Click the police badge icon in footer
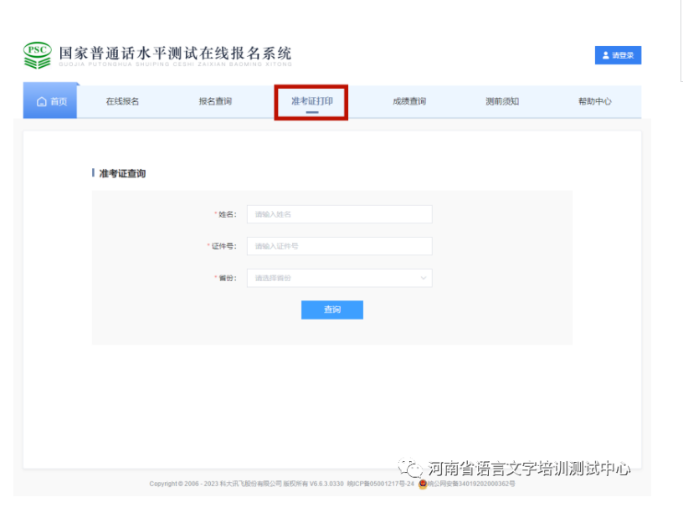Screen dimensions: 683x528 422,484
